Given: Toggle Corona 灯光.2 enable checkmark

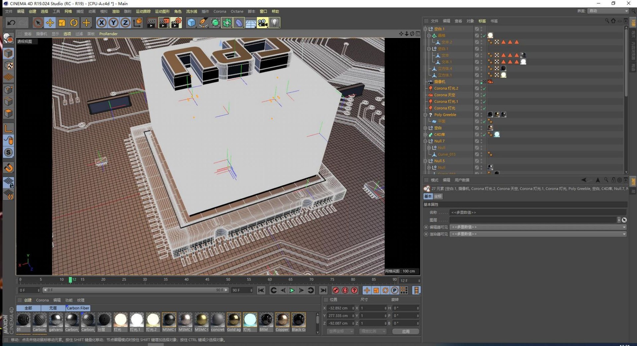Looking at the screenshot, I should pyautogui.click(x=484, y=88).
